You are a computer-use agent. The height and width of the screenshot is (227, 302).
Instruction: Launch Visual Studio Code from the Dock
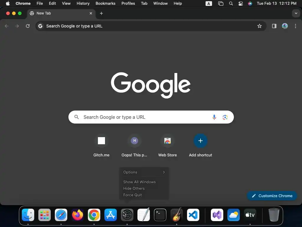(193, 215)
